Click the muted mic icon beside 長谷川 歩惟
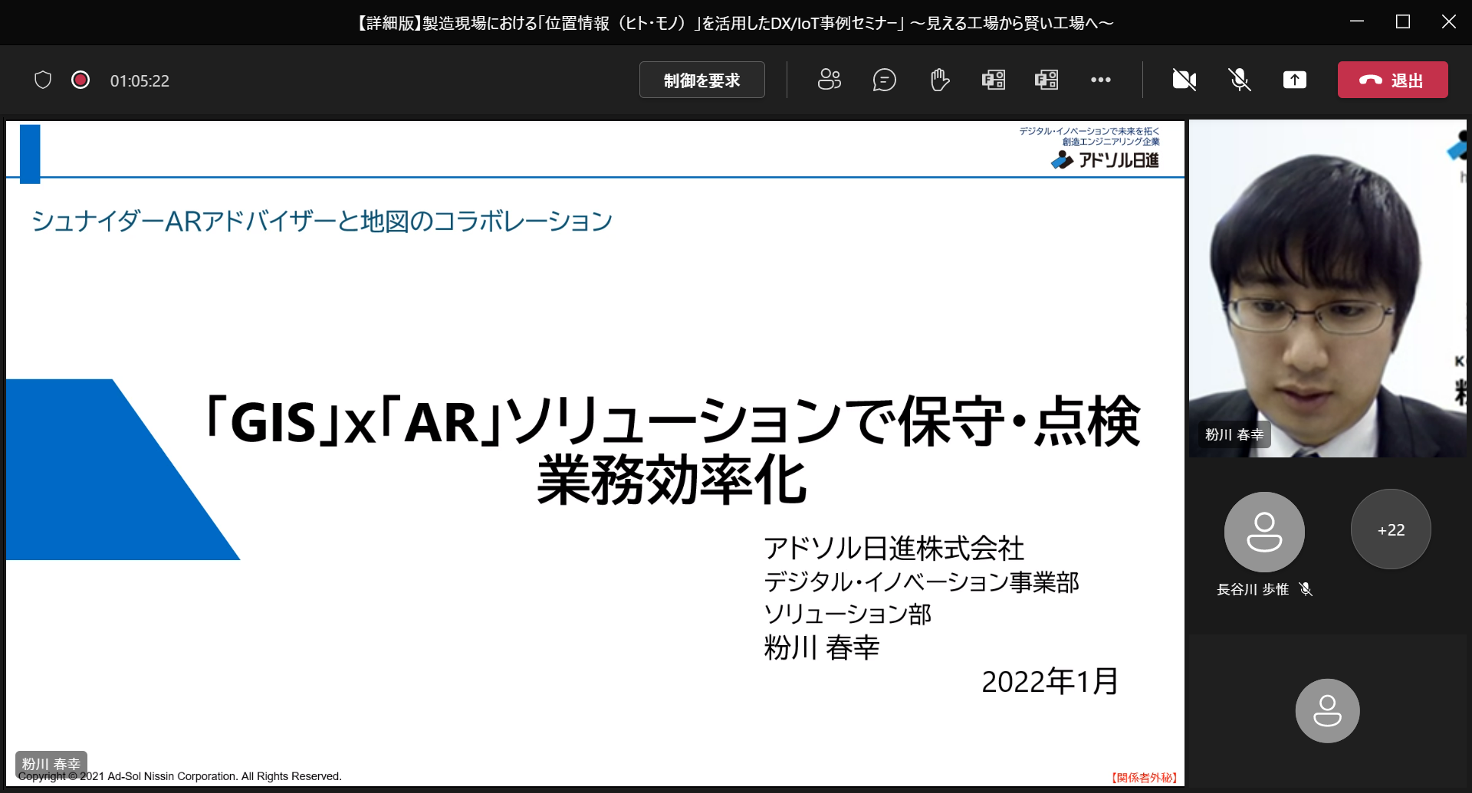 pos(1306,589)
